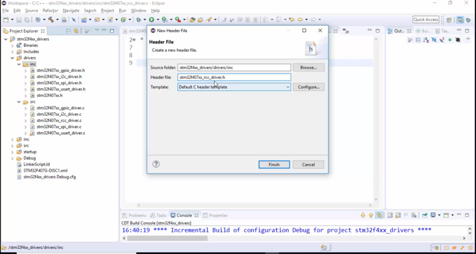Click the Configure... button

(309, 87)
